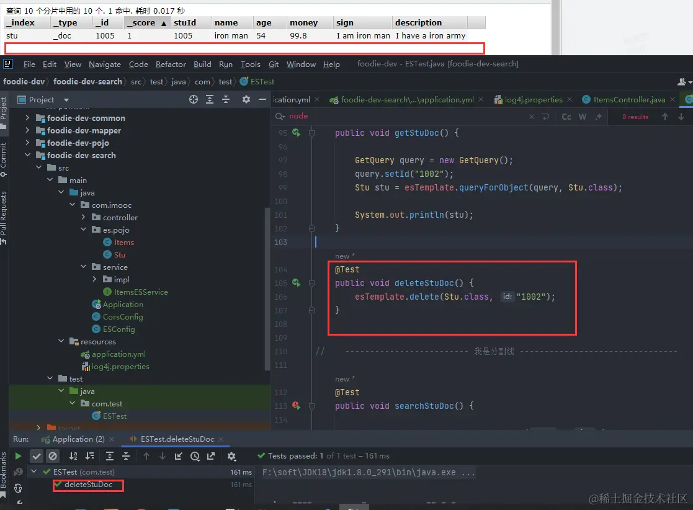Expand the controller package
Viewport: 693px width, 510px height.
(x=84, y=217)
